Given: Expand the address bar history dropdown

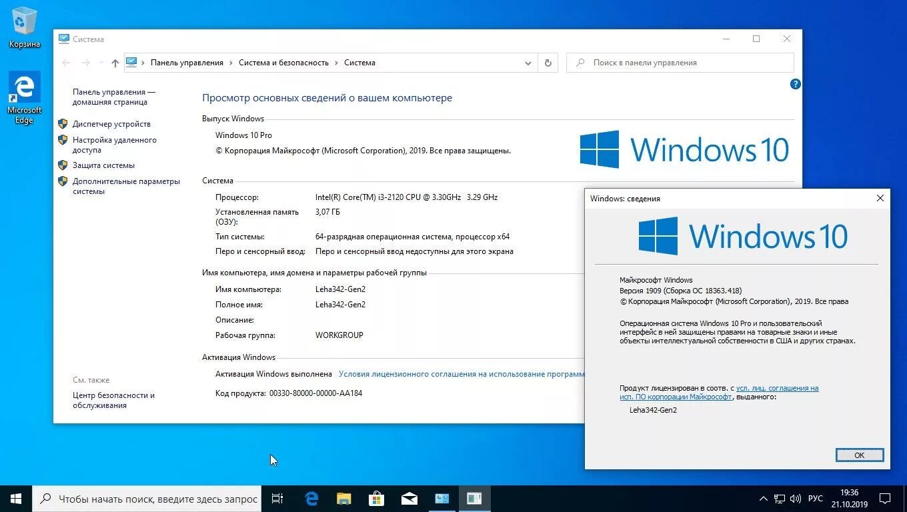Looking at the screenshot, I should pyautogui.click(x=528, y=63).
